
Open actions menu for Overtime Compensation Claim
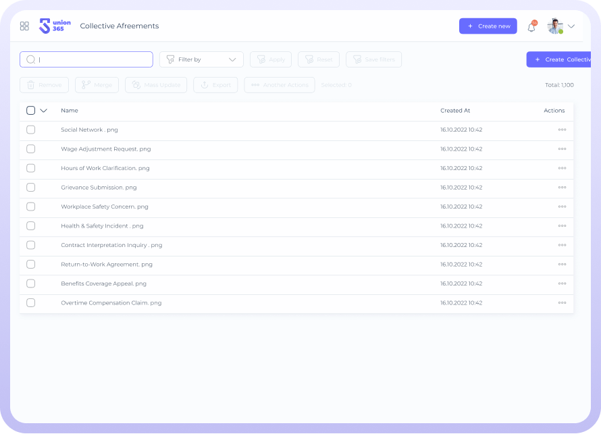pyautogui.click(x=562, y=303)
